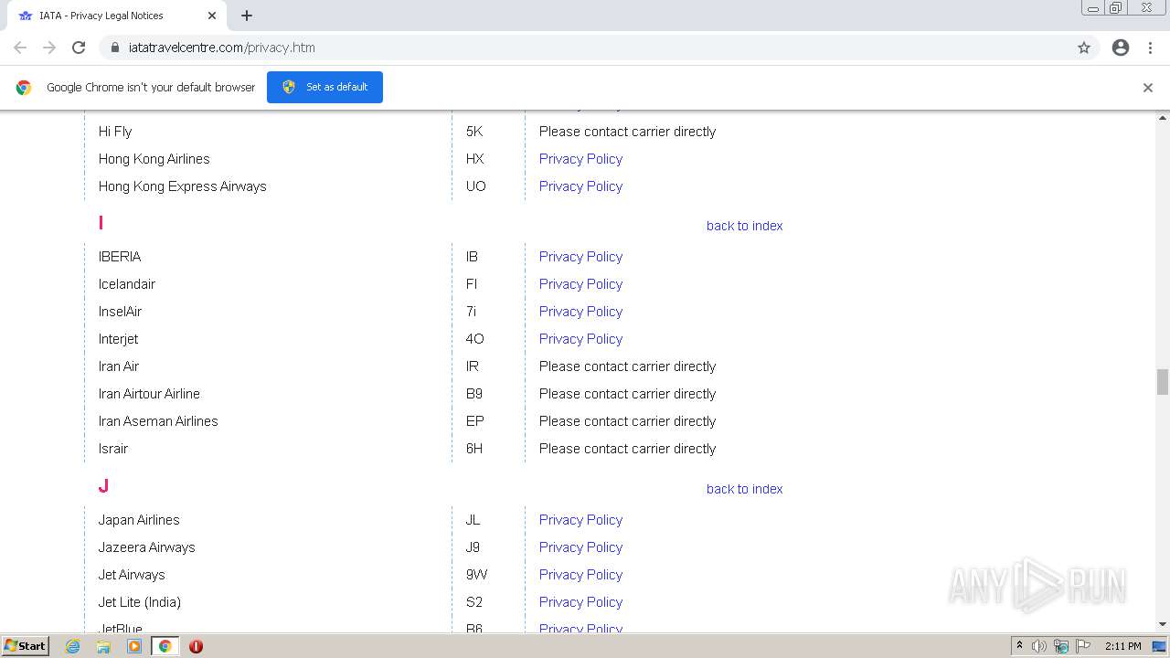Launch Internet Explorer from taskbar
Viewport: 1170px width, 658px height.
[73, 646]
